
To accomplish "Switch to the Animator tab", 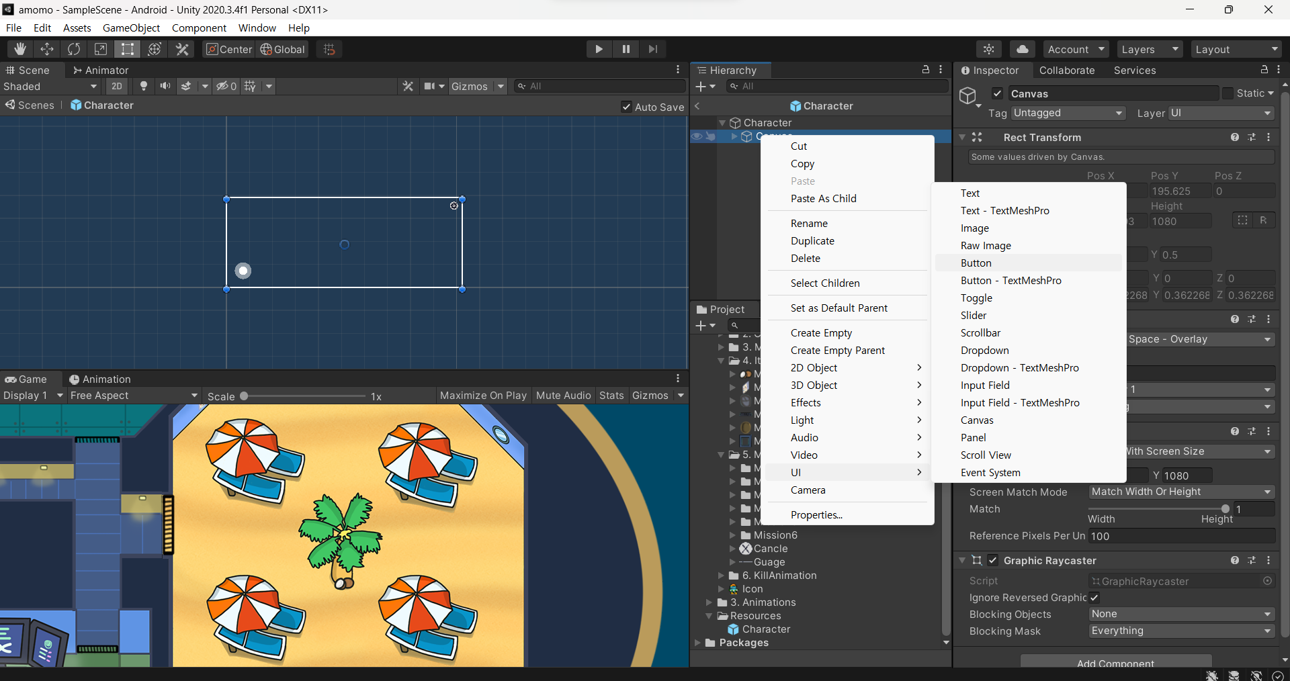I will coord(101,70).
